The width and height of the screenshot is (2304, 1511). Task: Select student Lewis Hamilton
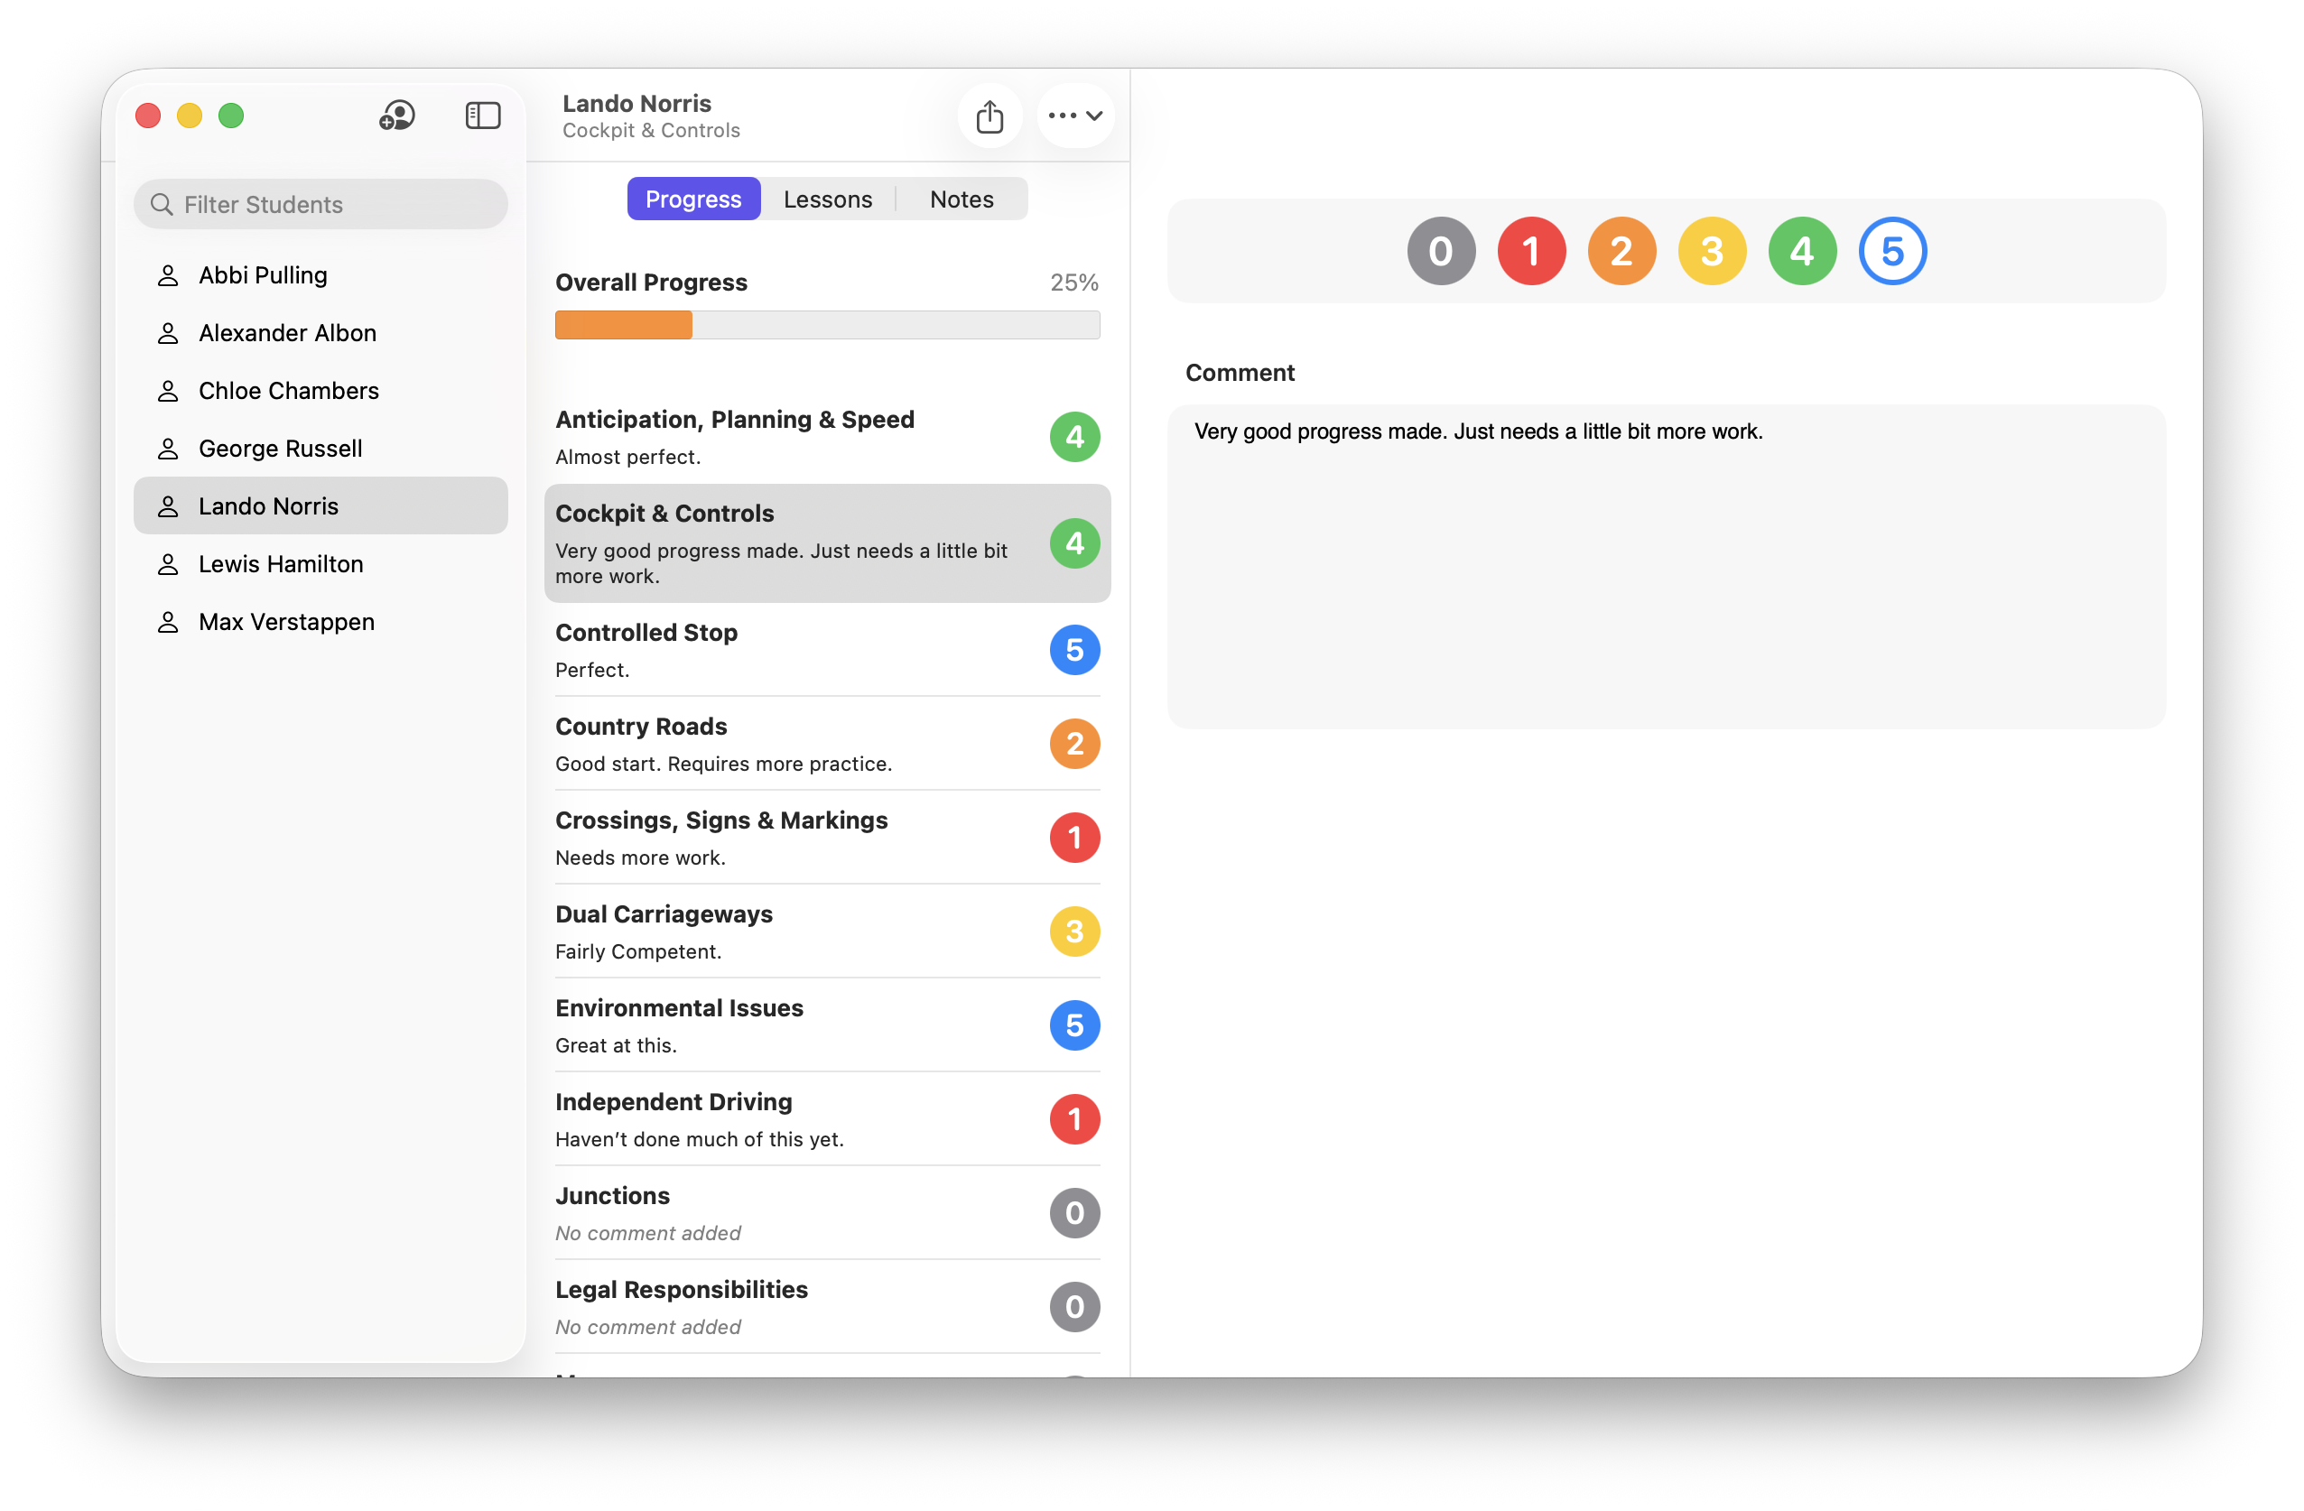point(281,564)
